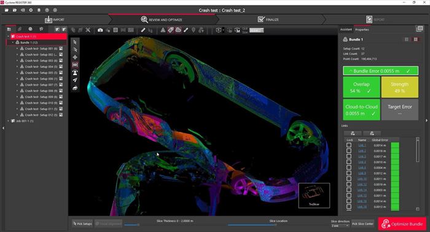Choose the multi-select arrow tool in viewer
Image resolution: width=430 pixels, height=232 pixels.
(x=75, y=50)
